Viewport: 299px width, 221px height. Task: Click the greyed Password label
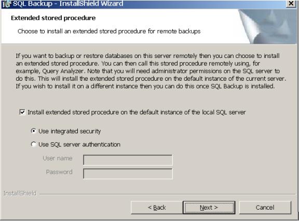point(59,172)
